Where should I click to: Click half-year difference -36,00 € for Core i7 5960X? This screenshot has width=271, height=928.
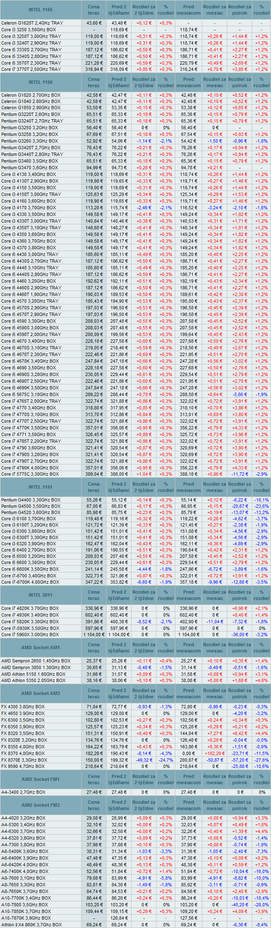(x=240, y=635)
